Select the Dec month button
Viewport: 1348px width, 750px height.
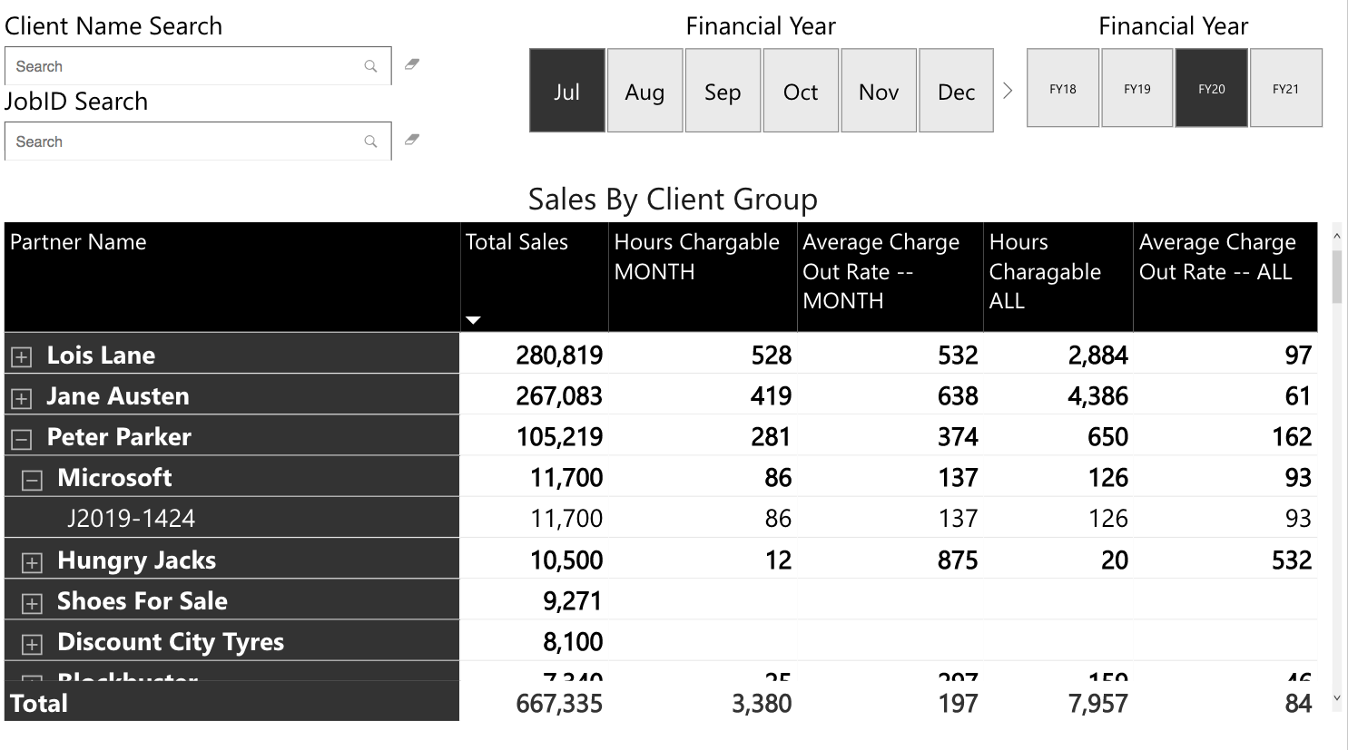coord(956,91)
